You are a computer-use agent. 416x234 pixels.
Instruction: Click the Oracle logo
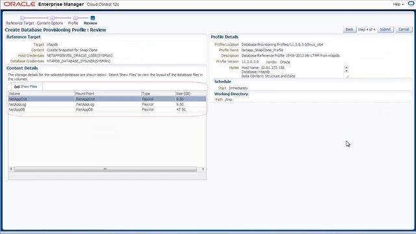point(19,5)
